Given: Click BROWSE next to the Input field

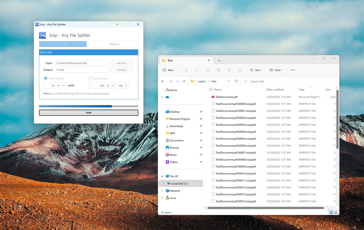Looking at the screenshot, I should [x=122, y=63].
